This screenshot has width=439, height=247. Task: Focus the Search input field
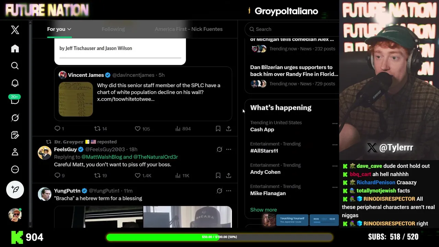tap(292, 29)
